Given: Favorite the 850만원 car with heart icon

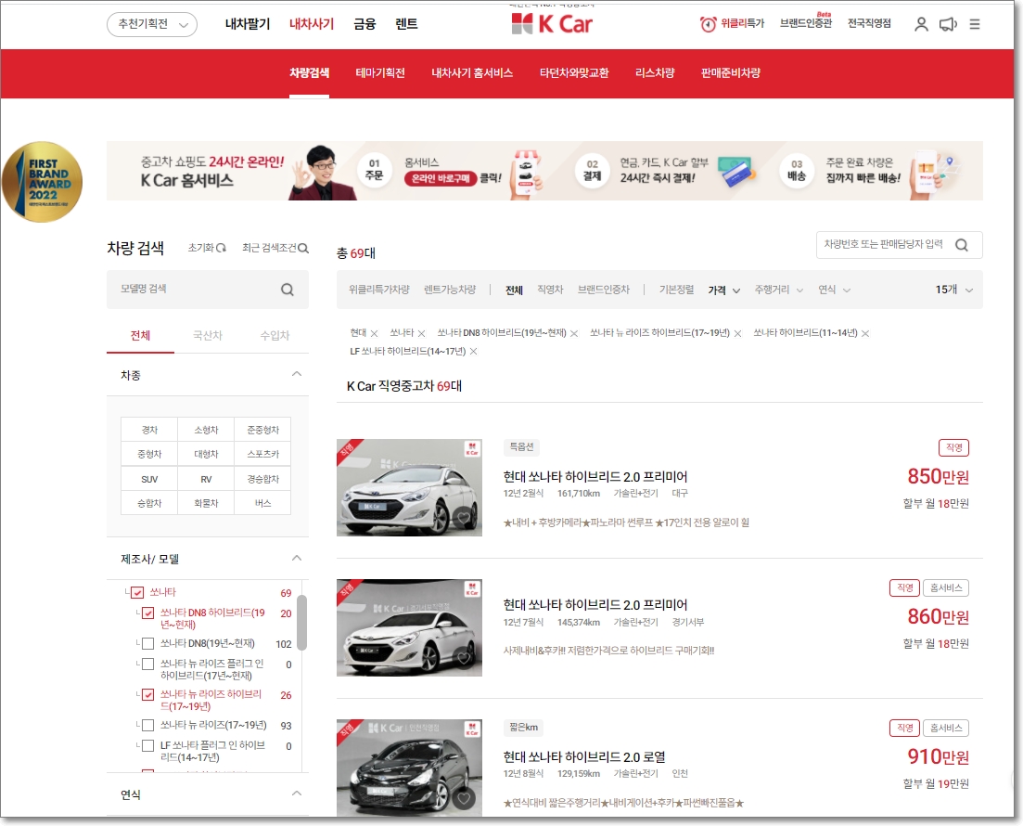Looking at the screenshot, I should click(464, 519).
